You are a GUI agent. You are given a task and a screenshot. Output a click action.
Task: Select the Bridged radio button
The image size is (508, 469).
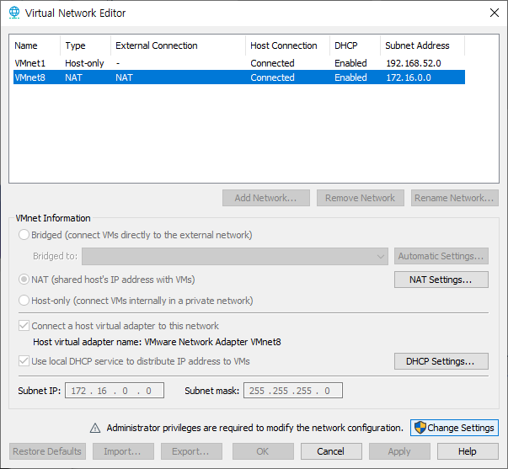click(24, 234)
